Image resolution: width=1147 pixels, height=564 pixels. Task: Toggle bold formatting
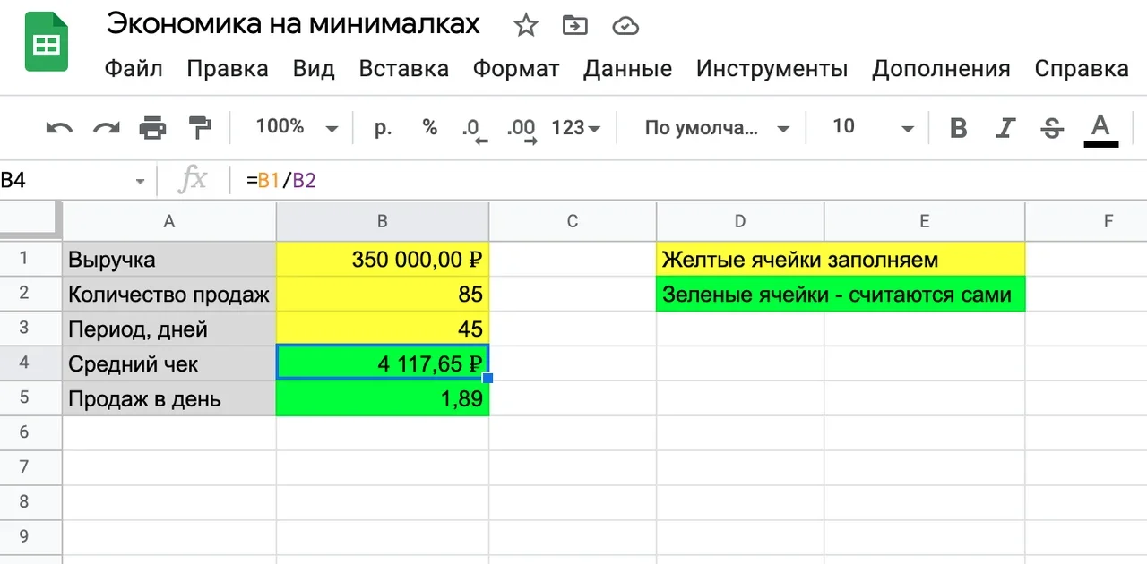(958, 128)
